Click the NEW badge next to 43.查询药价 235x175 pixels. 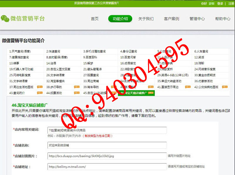coord(40,93)
